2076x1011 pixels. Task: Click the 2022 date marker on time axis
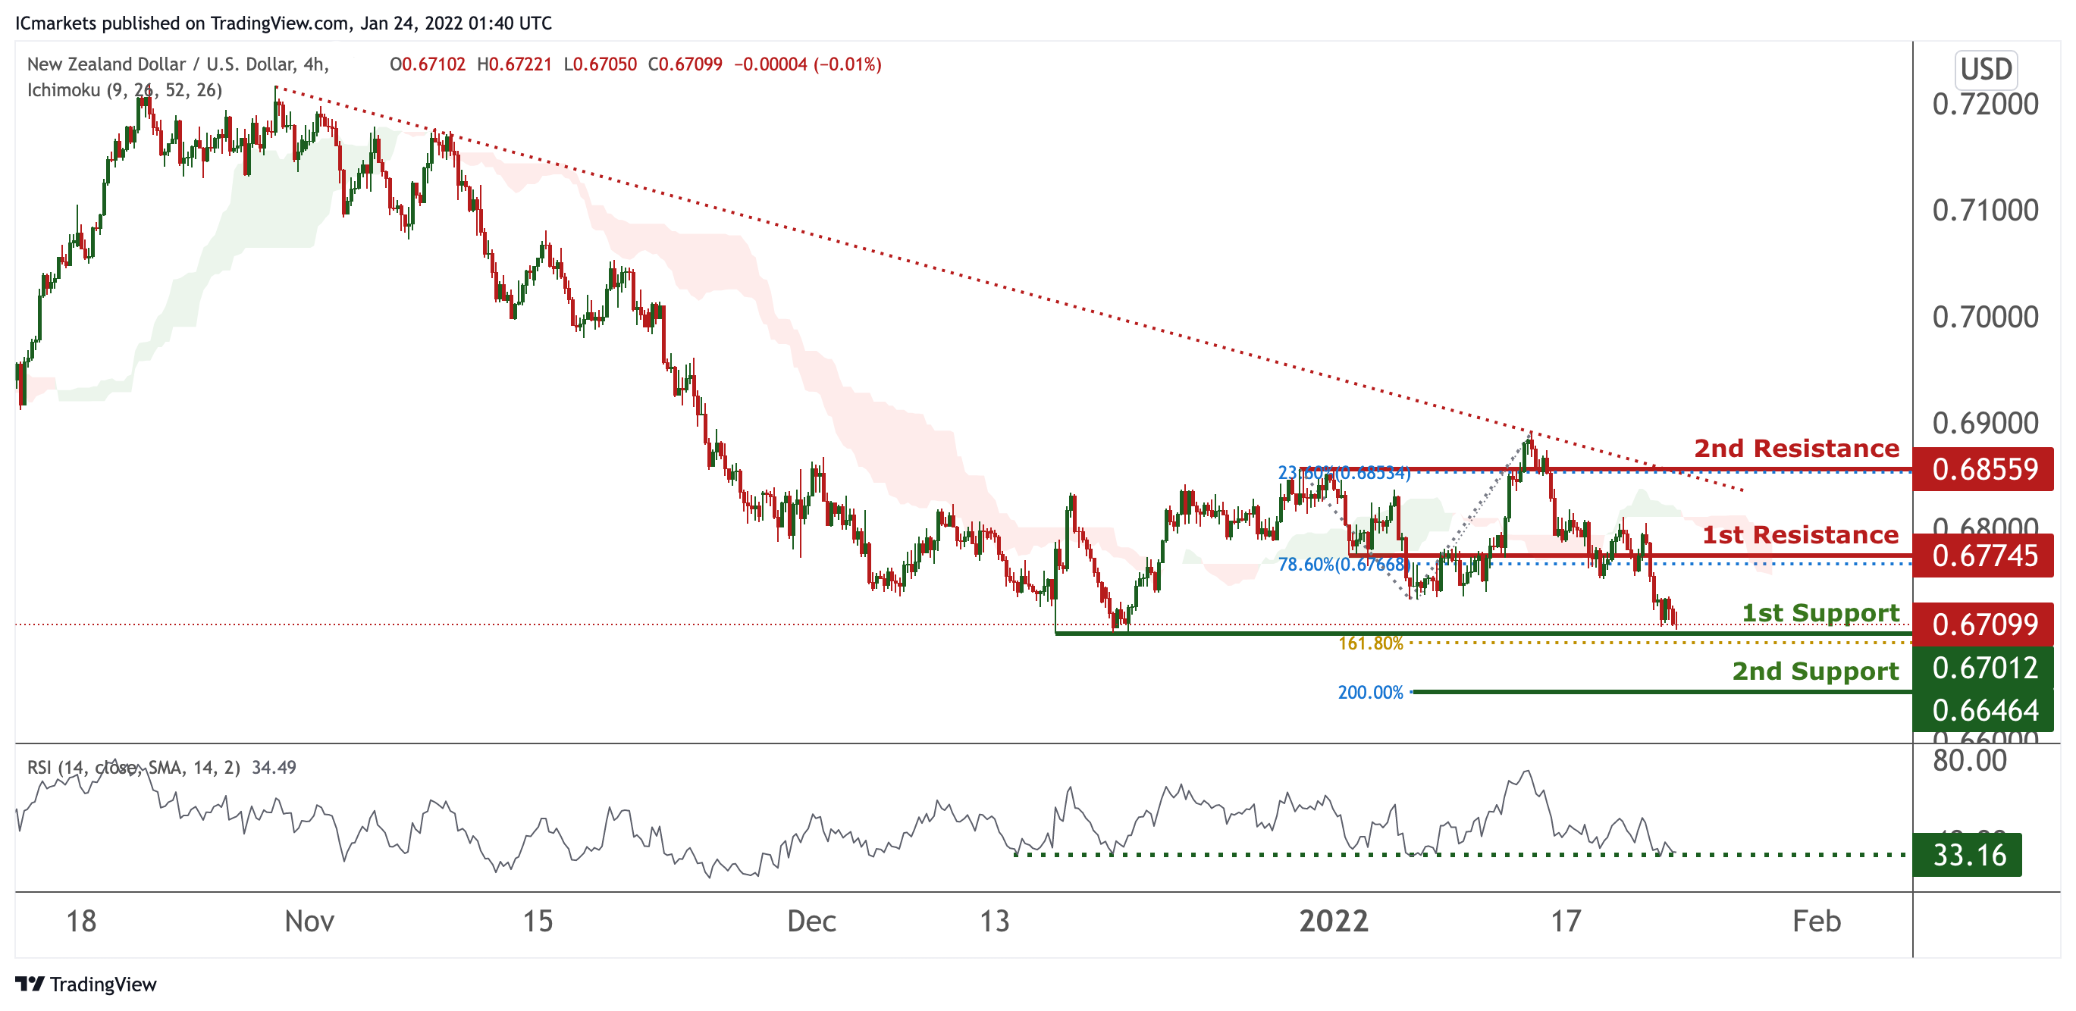pos(1334,921)
